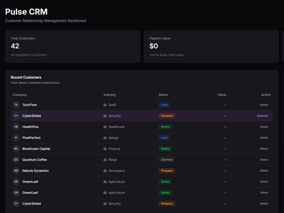Viewport: 284px width, 213px height.
Task: Click the "All registered customers" caption
Action: pos(29,55)
